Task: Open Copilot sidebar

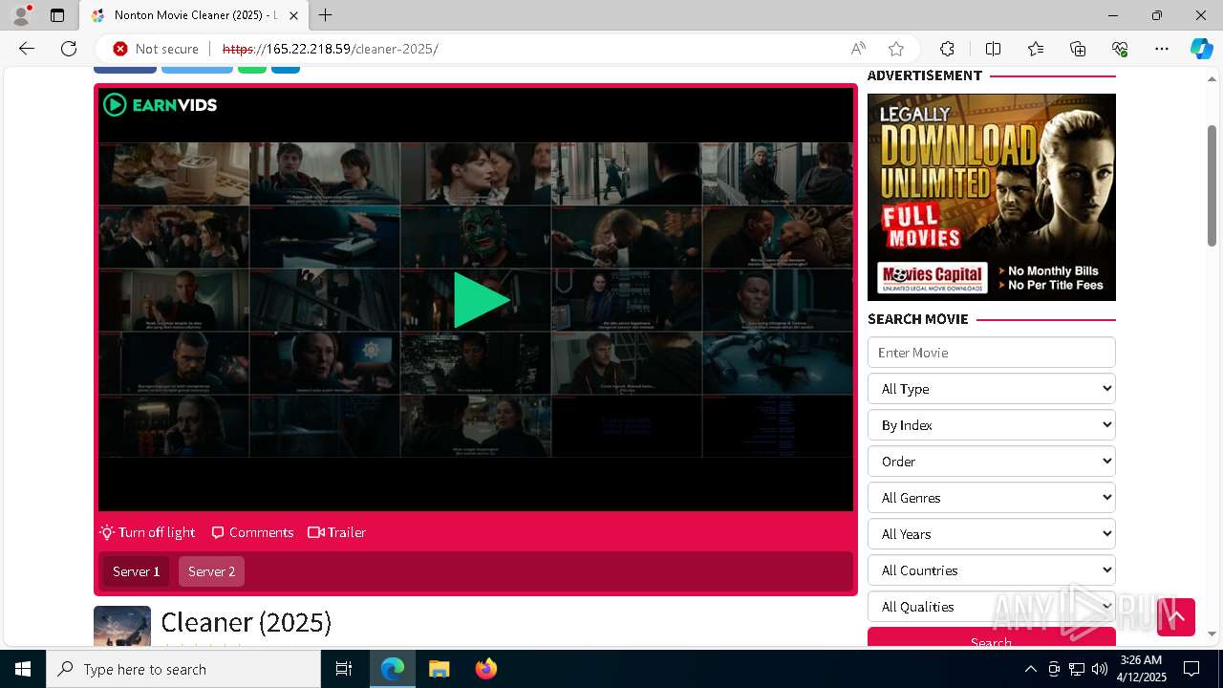Action: coord(1201,49)
